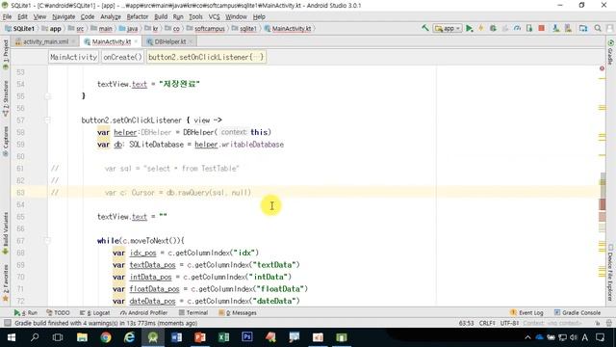Open the Tools menu
This screenshot has height=347, width=616.
195,16
